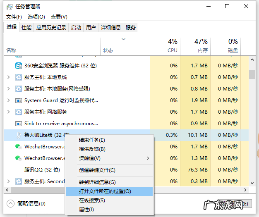Viewport: 259px width, 217px height.
Task: Click the Sink to receive asynchronous process icon
Action: 19,124
